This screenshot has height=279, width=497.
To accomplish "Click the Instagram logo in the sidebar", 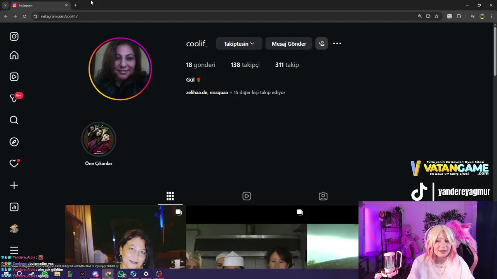I will tap(14, 36).
